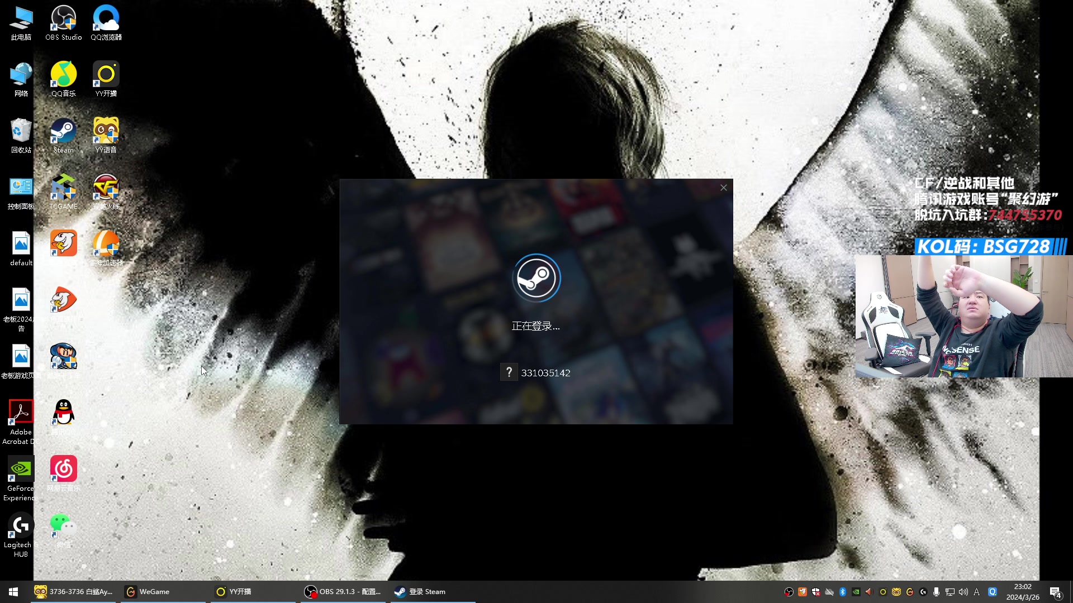Click the YY开播 yellow ring tray icon

point(883,592)
